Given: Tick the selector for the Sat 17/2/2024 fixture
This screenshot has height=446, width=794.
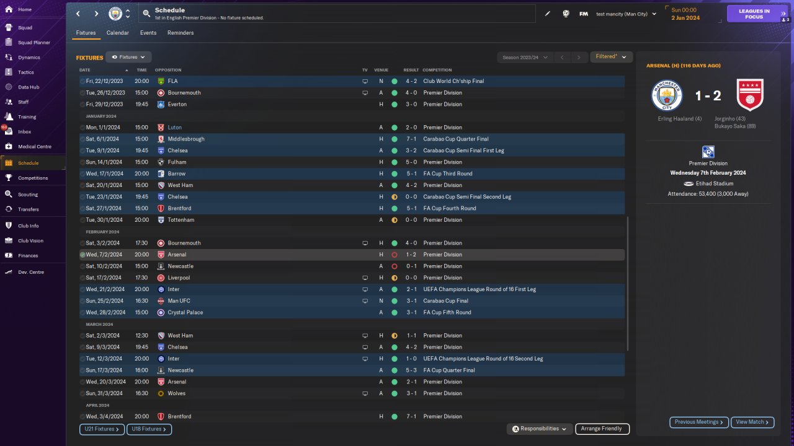Looking at the screenshot, I should coord(83,278).
